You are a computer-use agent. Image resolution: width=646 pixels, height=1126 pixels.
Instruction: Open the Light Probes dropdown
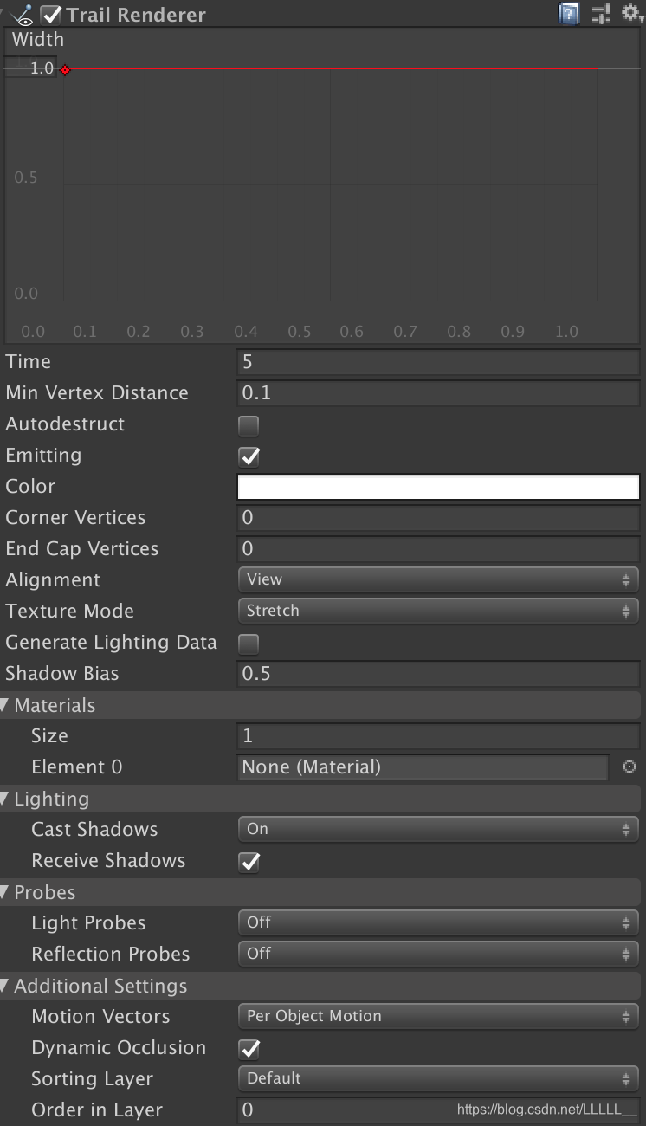click(438, 922)
